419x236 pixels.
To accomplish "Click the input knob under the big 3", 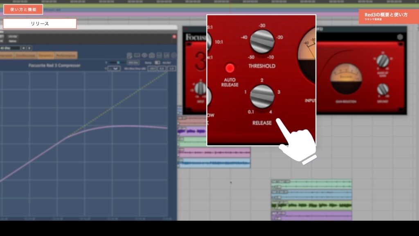I will (200, 88).
